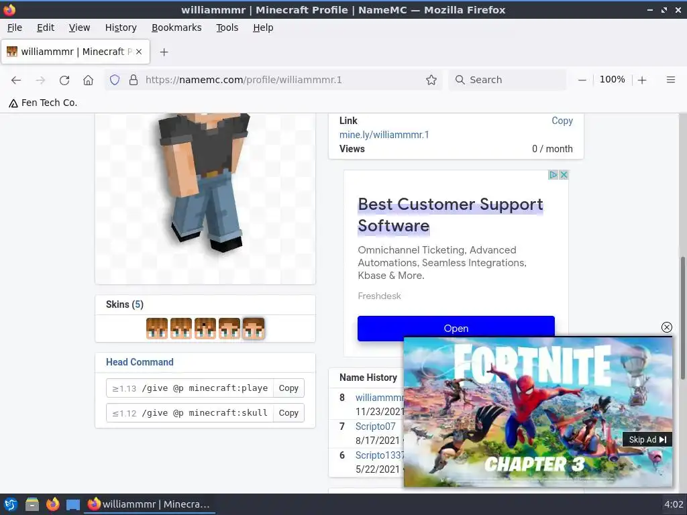The image size is (687, 515).
Task: Go back to the previous page
Action: [x=16, y=80]
